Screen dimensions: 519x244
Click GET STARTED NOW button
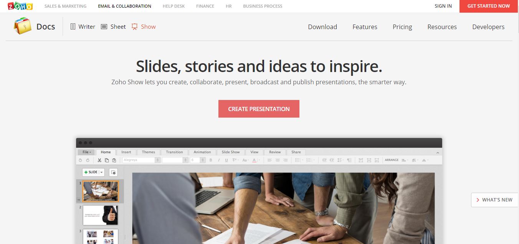click(489, 6)
